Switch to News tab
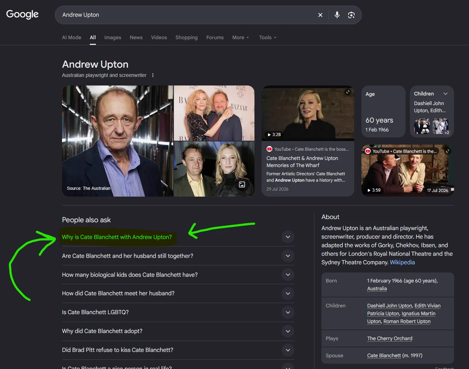This screenshot has height=369, width=469. 136,37
